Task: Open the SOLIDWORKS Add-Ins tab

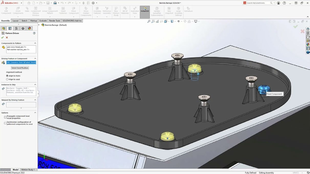Action: [72, 21]
